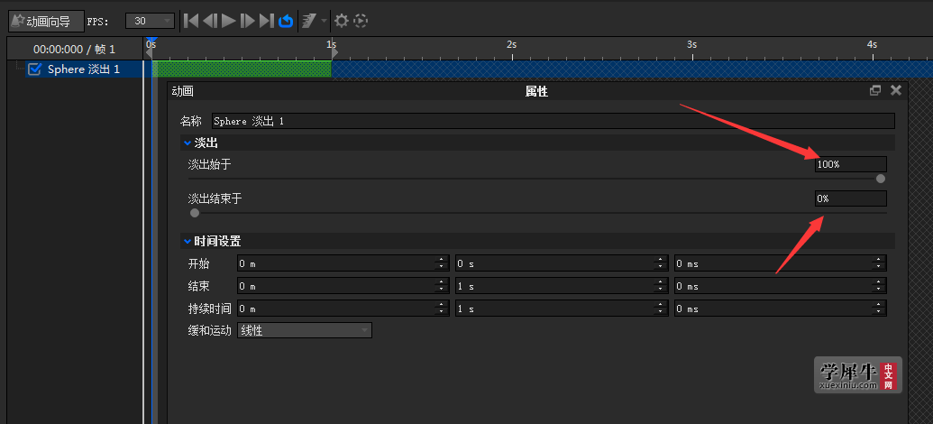Click the 淡出始于 slider handle
This screenshot has width=933, height=424.
(881, 179)
